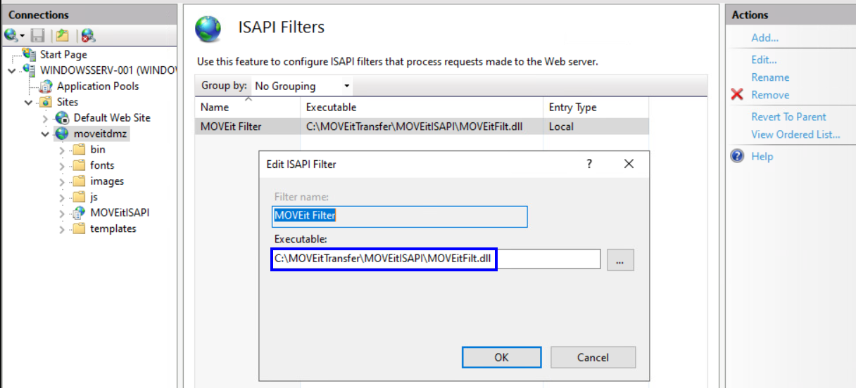Click the Filter name text field
Viewport: 856px width, 388px height.
[400, 216]
